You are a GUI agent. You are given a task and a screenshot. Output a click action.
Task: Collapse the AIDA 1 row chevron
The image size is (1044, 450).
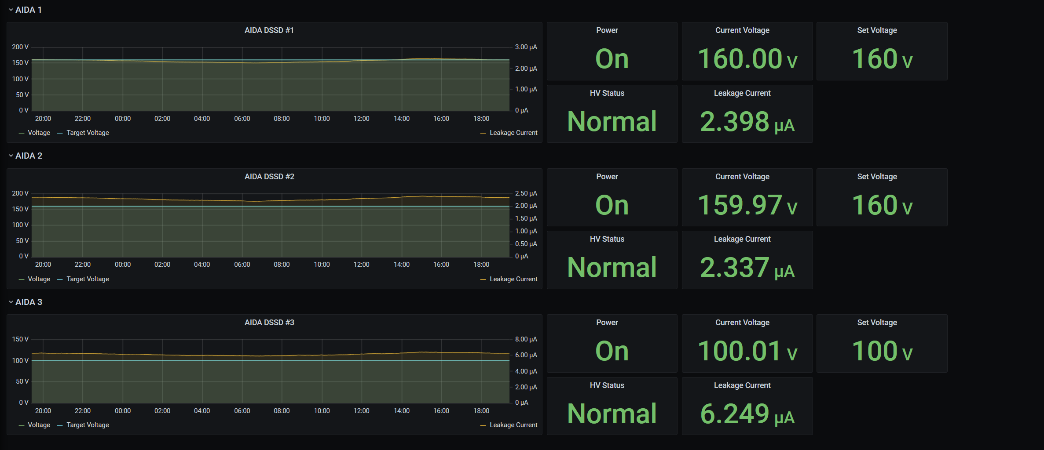(11, 10)
